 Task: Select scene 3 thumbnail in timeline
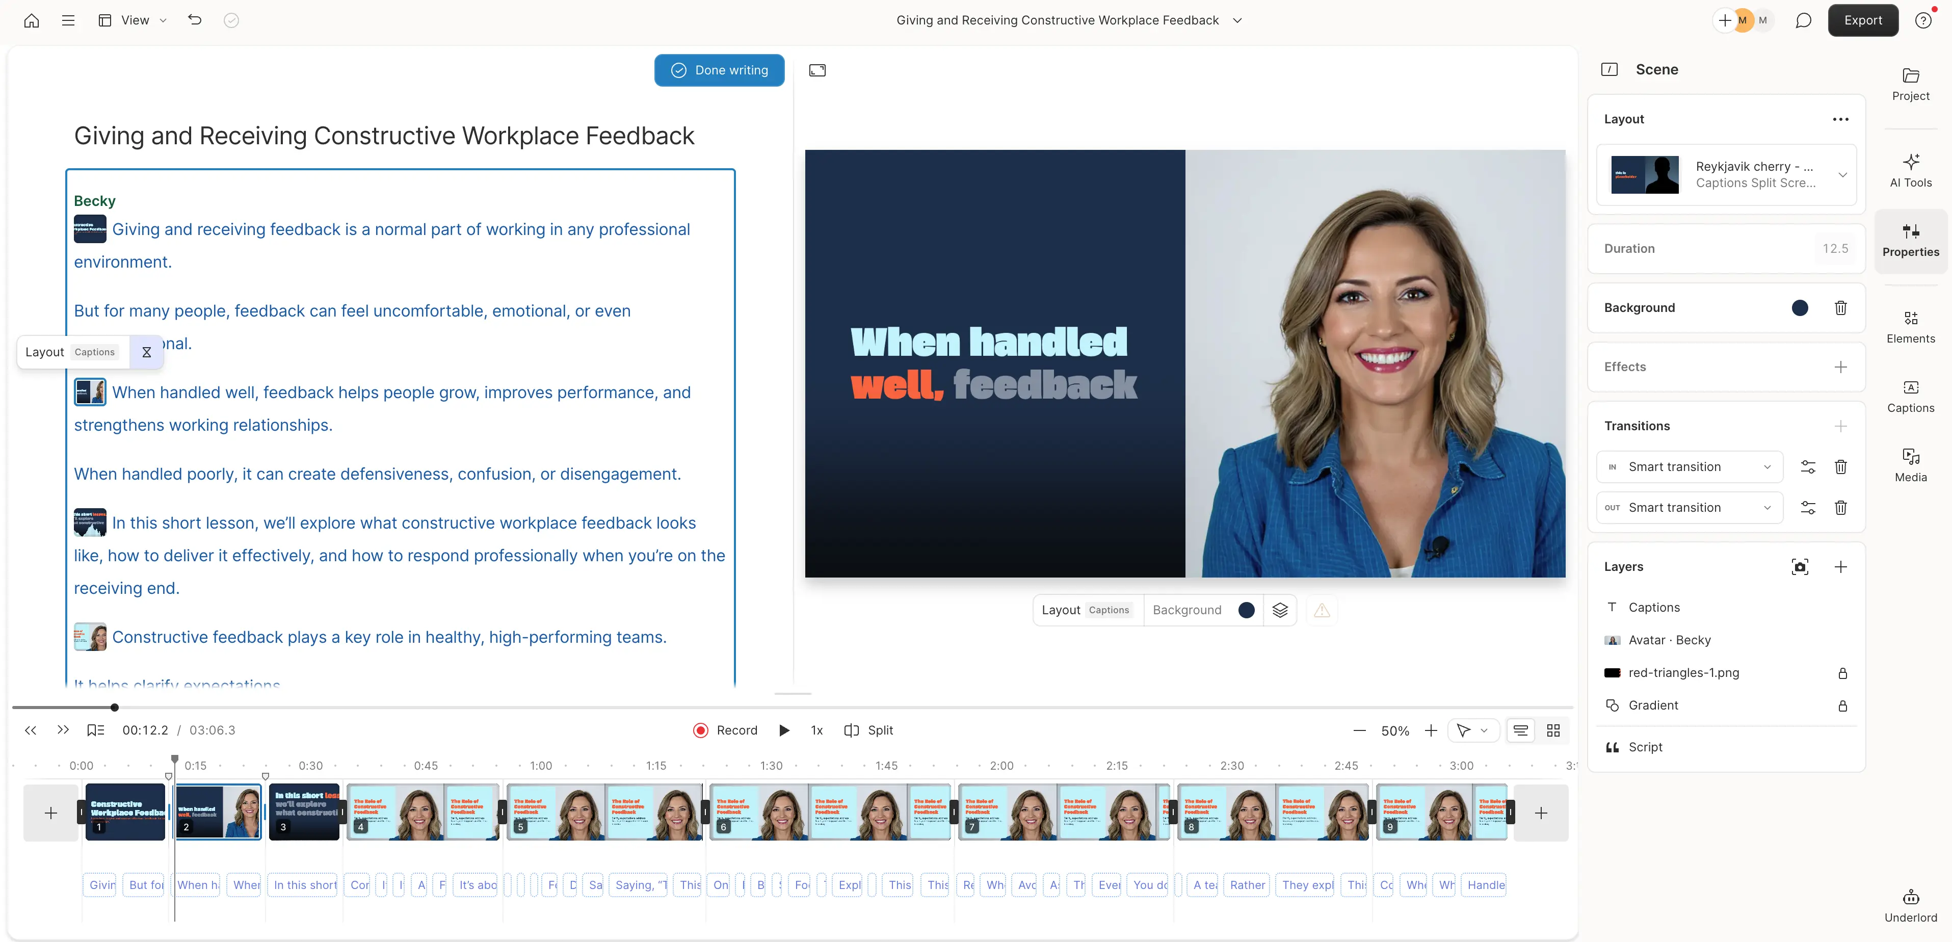pos(304,812)
